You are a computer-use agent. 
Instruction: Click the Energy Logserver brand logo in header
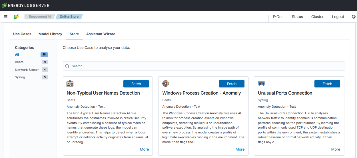click(26, 5)
